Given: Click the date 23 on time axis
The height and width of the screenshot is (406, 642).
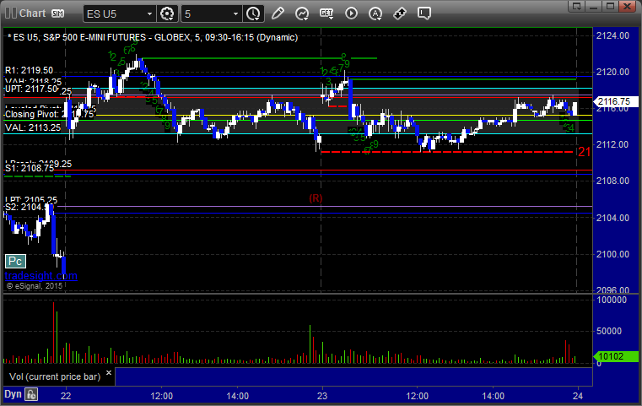Looking at the screenshot, I should 322,396.
